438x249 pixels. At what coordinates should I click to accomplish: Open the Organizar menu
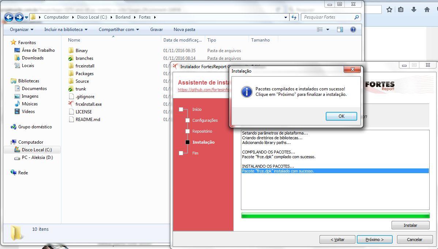[22, 30]
